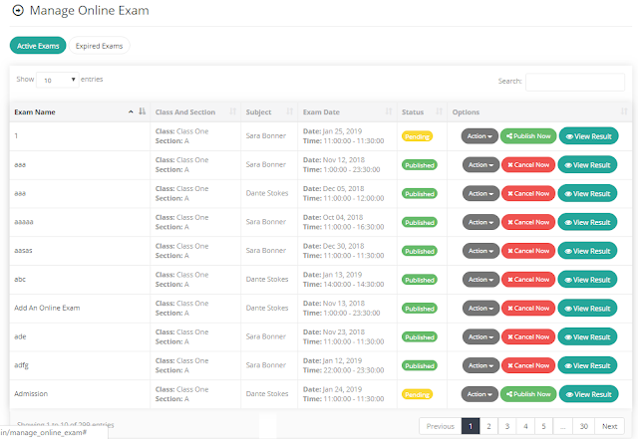The height and width of the screenshot is (439, 638).
Task: Go to the Next page
Action: tap(609, 426)
